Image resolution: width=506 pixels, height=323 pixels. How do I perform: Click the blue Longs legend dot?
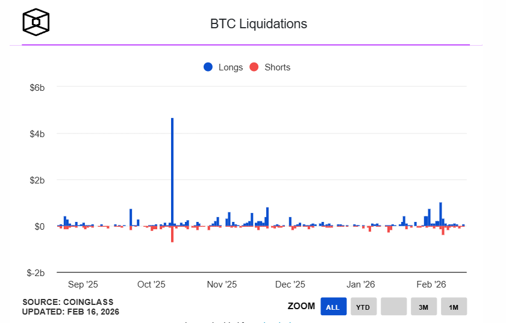(x=208, y=67)
